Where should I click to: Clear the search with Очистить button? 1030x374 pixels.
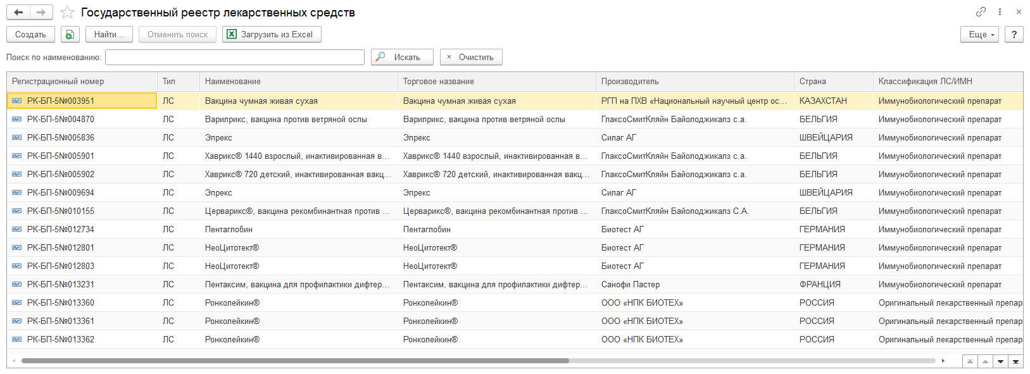471,57
